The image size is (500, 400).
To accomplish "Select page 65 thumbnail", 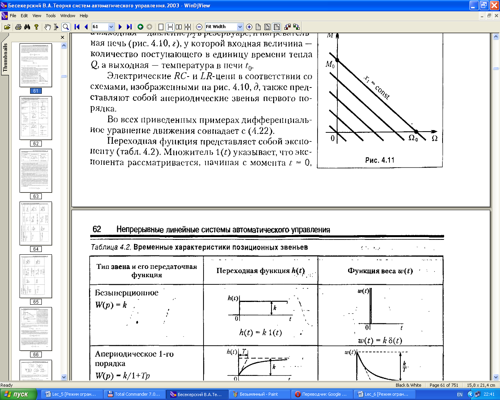I will pos(36,276).
